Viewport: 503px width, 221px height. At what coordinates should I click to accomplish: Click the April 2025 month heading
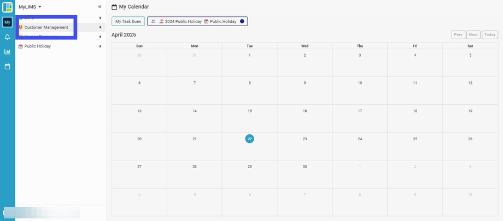coord(124,35)
